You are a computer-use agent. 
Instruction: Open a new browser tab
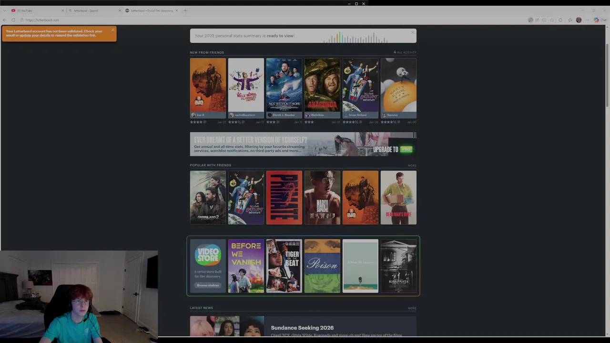[185, 10]
